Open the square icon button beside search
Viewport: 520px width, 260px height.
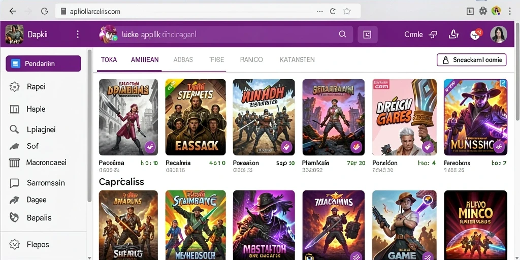[368, 35]
